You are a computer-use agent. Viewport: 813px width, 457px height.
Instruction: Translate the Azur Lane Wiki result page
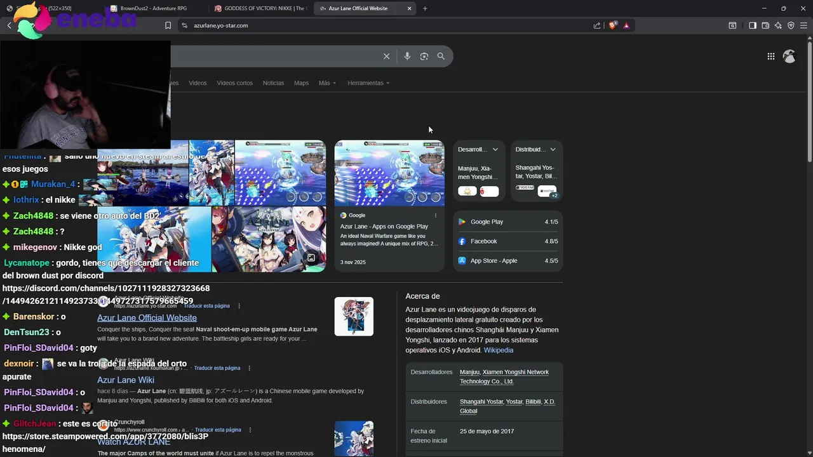tap(217, 368)
